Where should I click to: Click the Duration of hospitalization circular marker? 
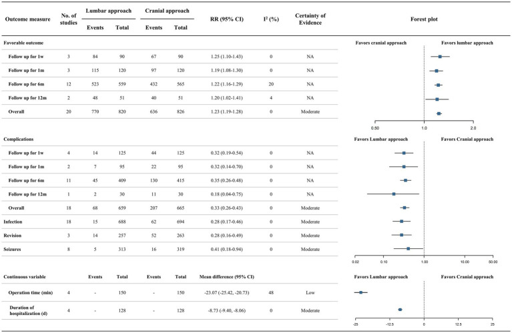click(400, 310)
